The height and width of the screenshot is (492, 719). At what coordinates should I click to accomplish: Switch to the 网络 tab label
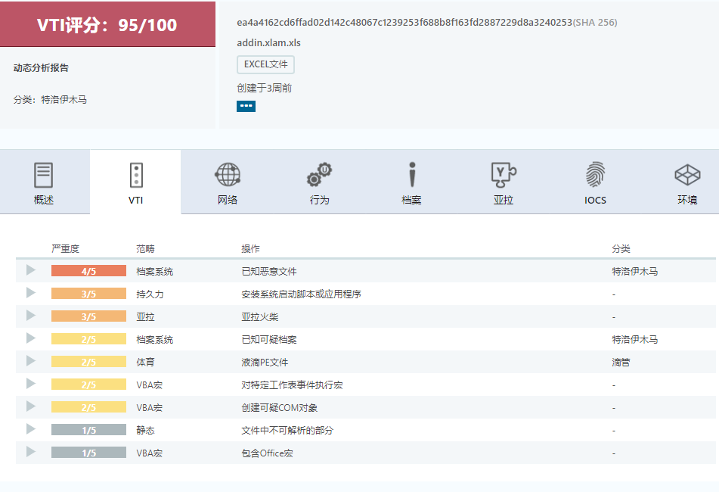coord(228,200)
